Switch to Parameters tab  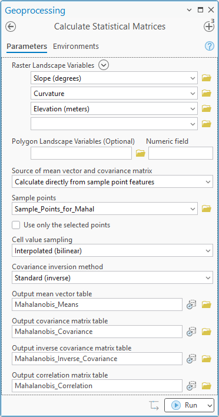[27, 47]
